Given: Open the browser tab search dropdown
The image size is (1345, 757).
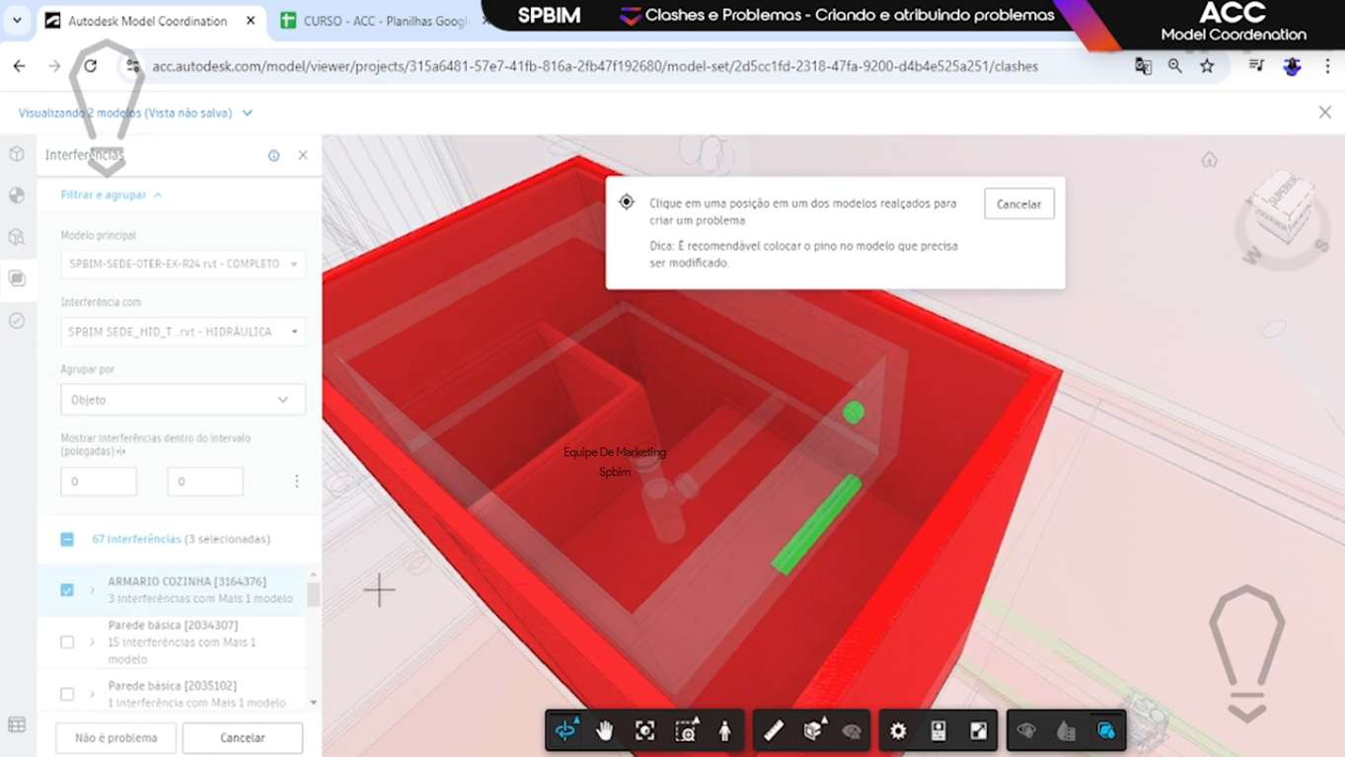Looking at the screenshot, I should (x=17, y=21).
